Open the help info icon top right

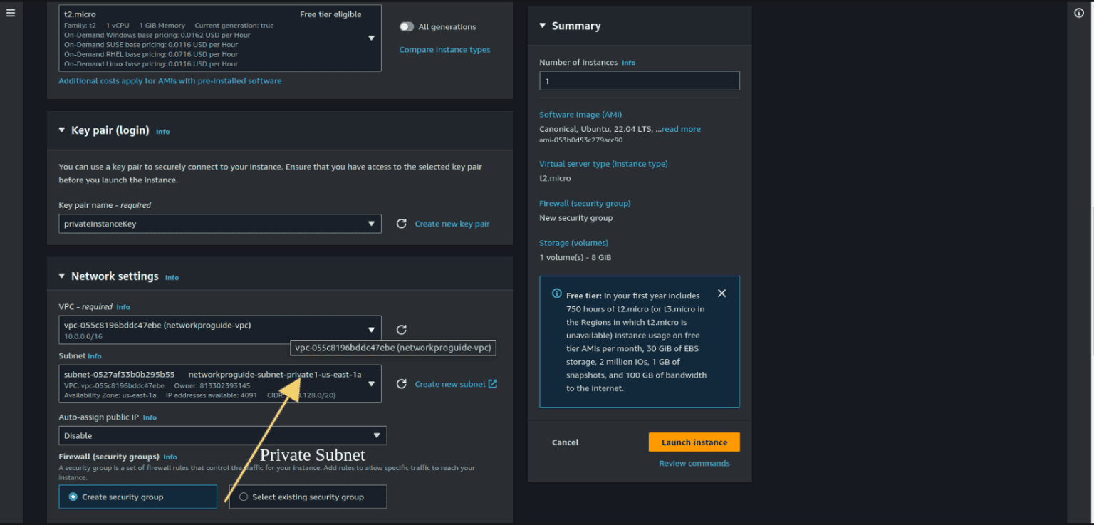(x=1078, y=12)
